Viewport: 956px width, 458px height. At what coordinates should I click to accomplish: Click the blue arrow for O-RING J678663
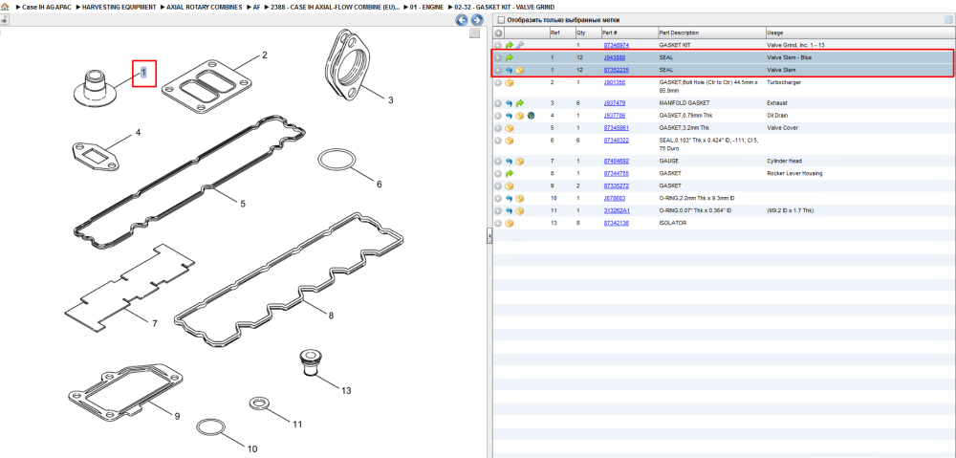[x=510, y=198]
